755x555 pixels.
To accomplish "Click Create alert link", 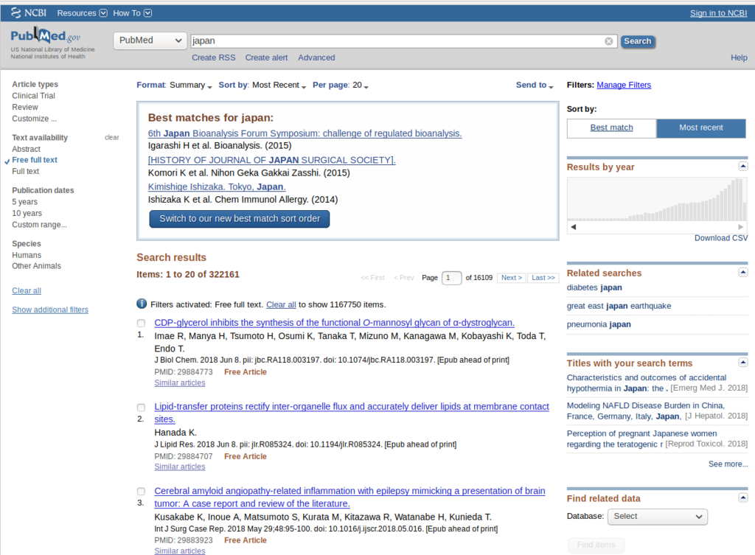I will tap(266, 57).
